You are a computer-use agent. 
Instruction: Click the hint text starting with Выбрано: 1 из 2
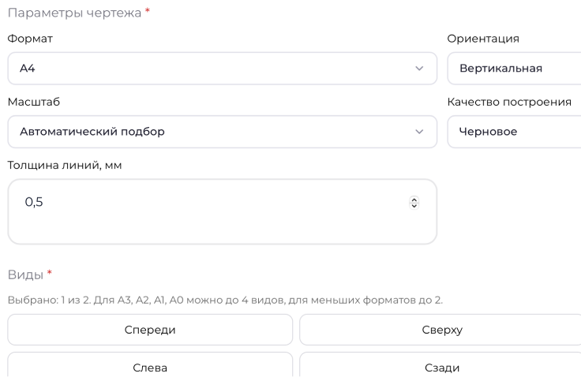(x=225, y=300)
